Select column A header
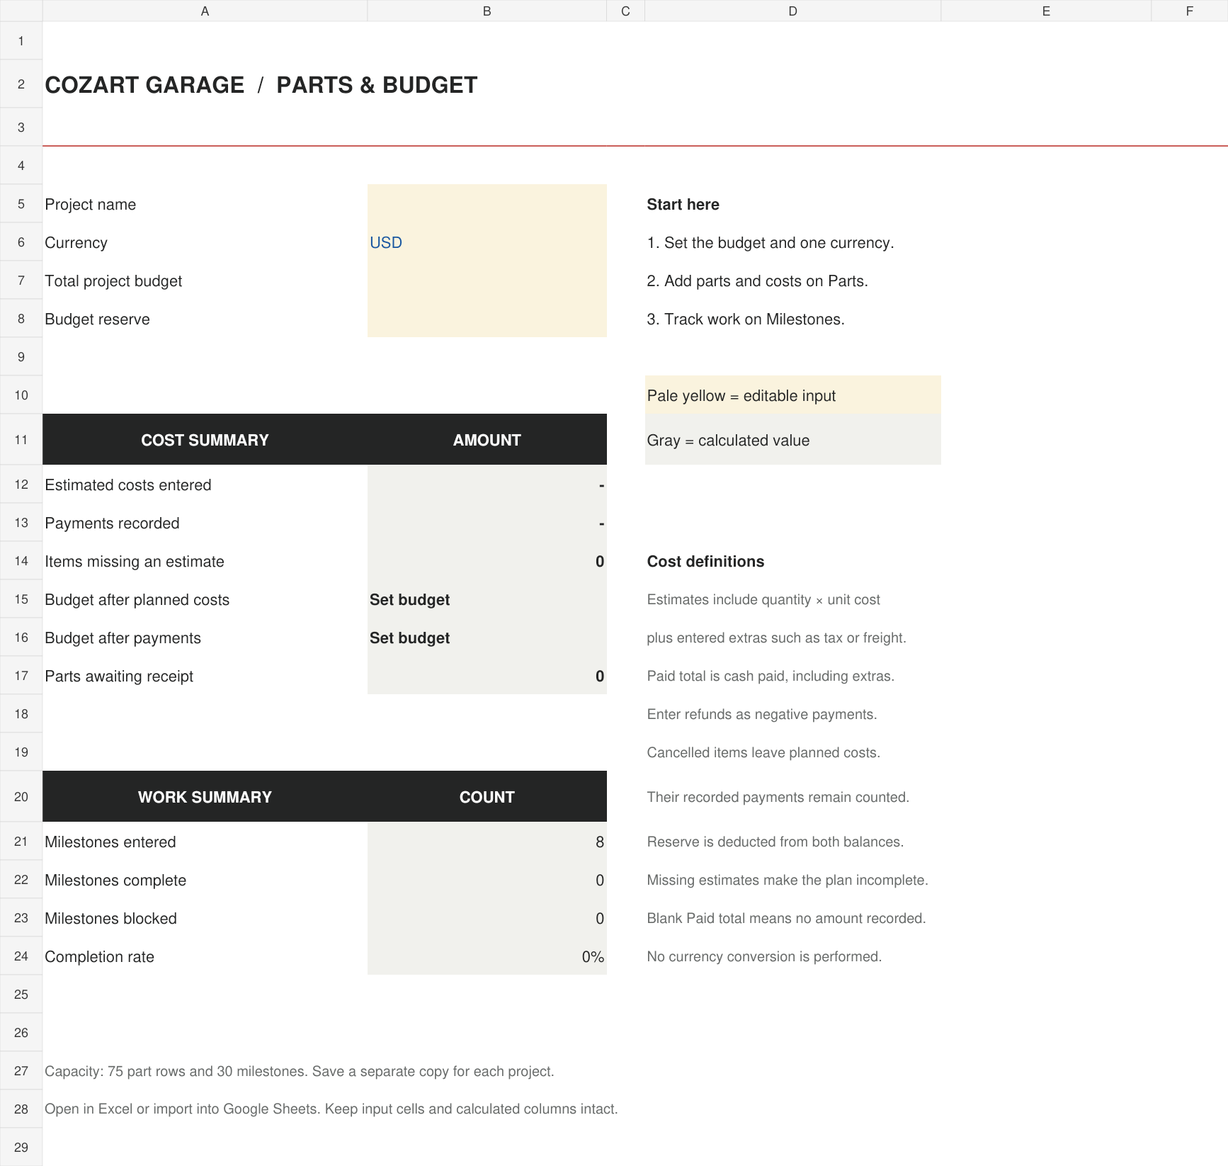 tap(205, 11)
